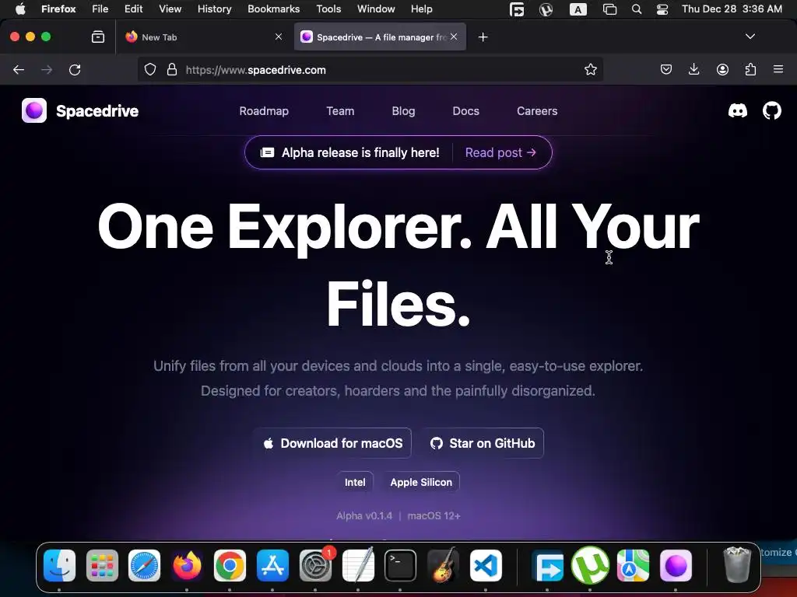Open GarageBand from the Dock
This screenshot has height=597, width=797.
443,565
